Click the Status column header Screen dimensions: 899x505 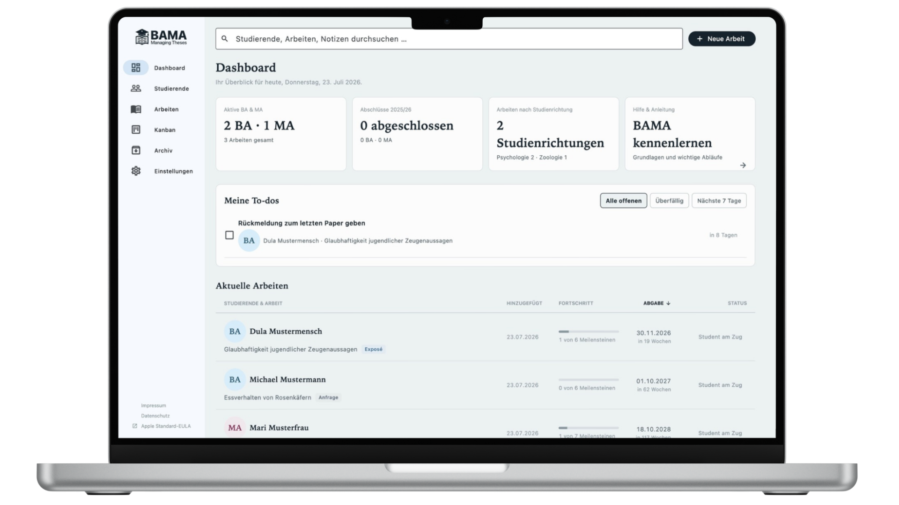coord(737,303)
